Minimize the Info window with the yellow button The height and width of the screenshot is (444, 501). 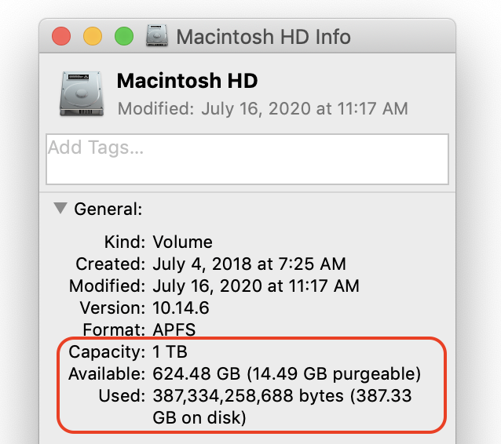tap(93, 36)
